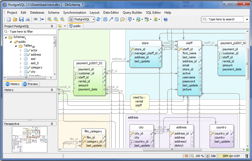Click the new table toolbar icon
Screen dimensions: 252x161
(x=105, y=19)
